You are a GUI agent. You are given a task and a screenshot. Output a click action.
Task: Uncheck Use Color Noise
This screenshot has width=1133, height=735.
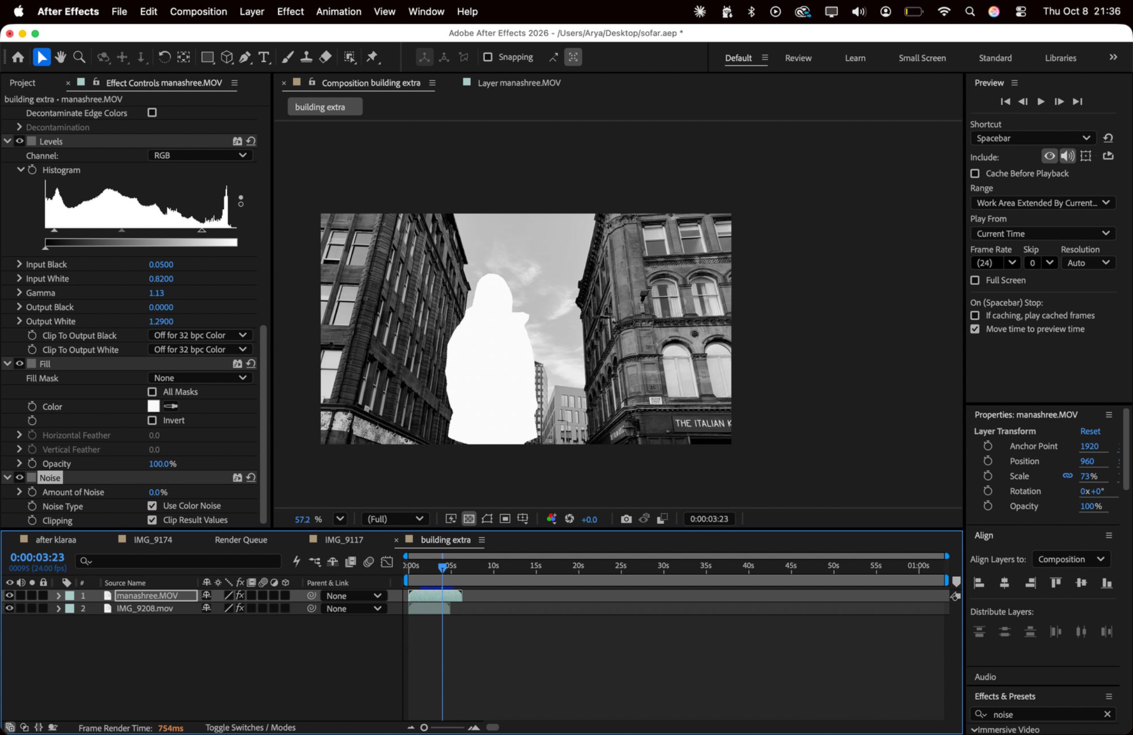pos(152,506)
